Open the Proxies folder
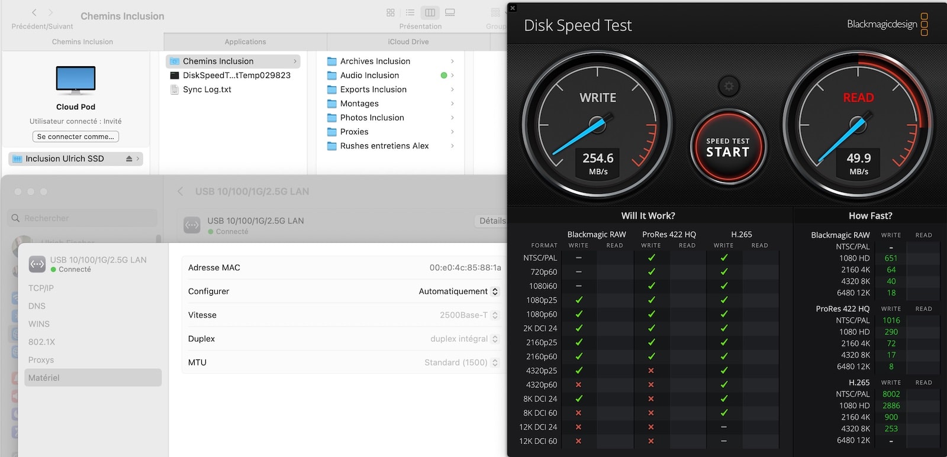 point(348,132)
